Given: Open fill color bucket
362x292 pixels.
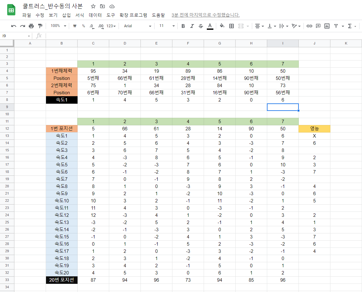Looking at the screenshot, I should 222,26.
